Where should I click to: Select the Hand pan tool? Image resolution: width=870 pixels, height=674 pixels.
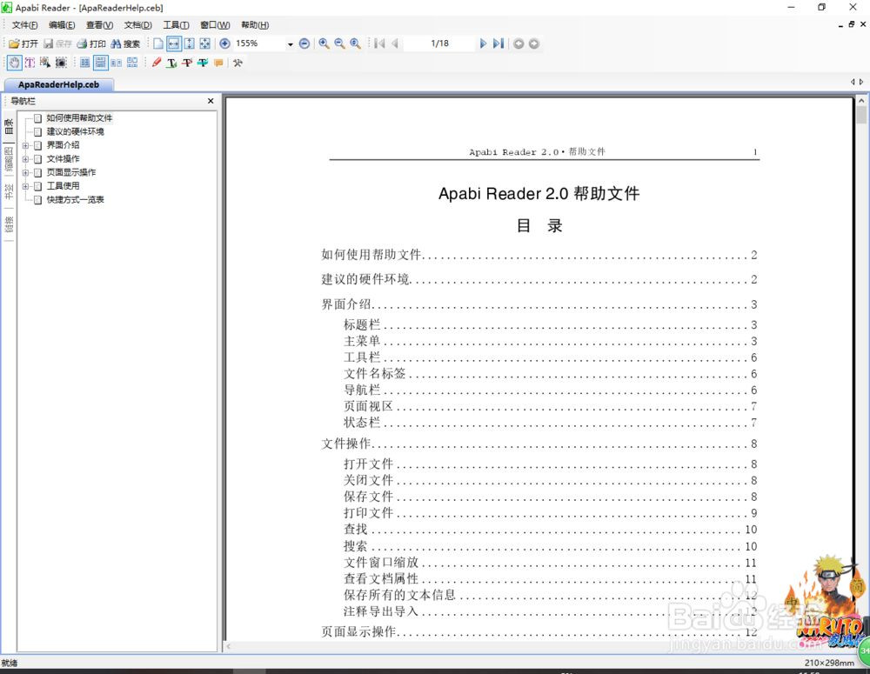pyautogui.click(x=14, y=63)
